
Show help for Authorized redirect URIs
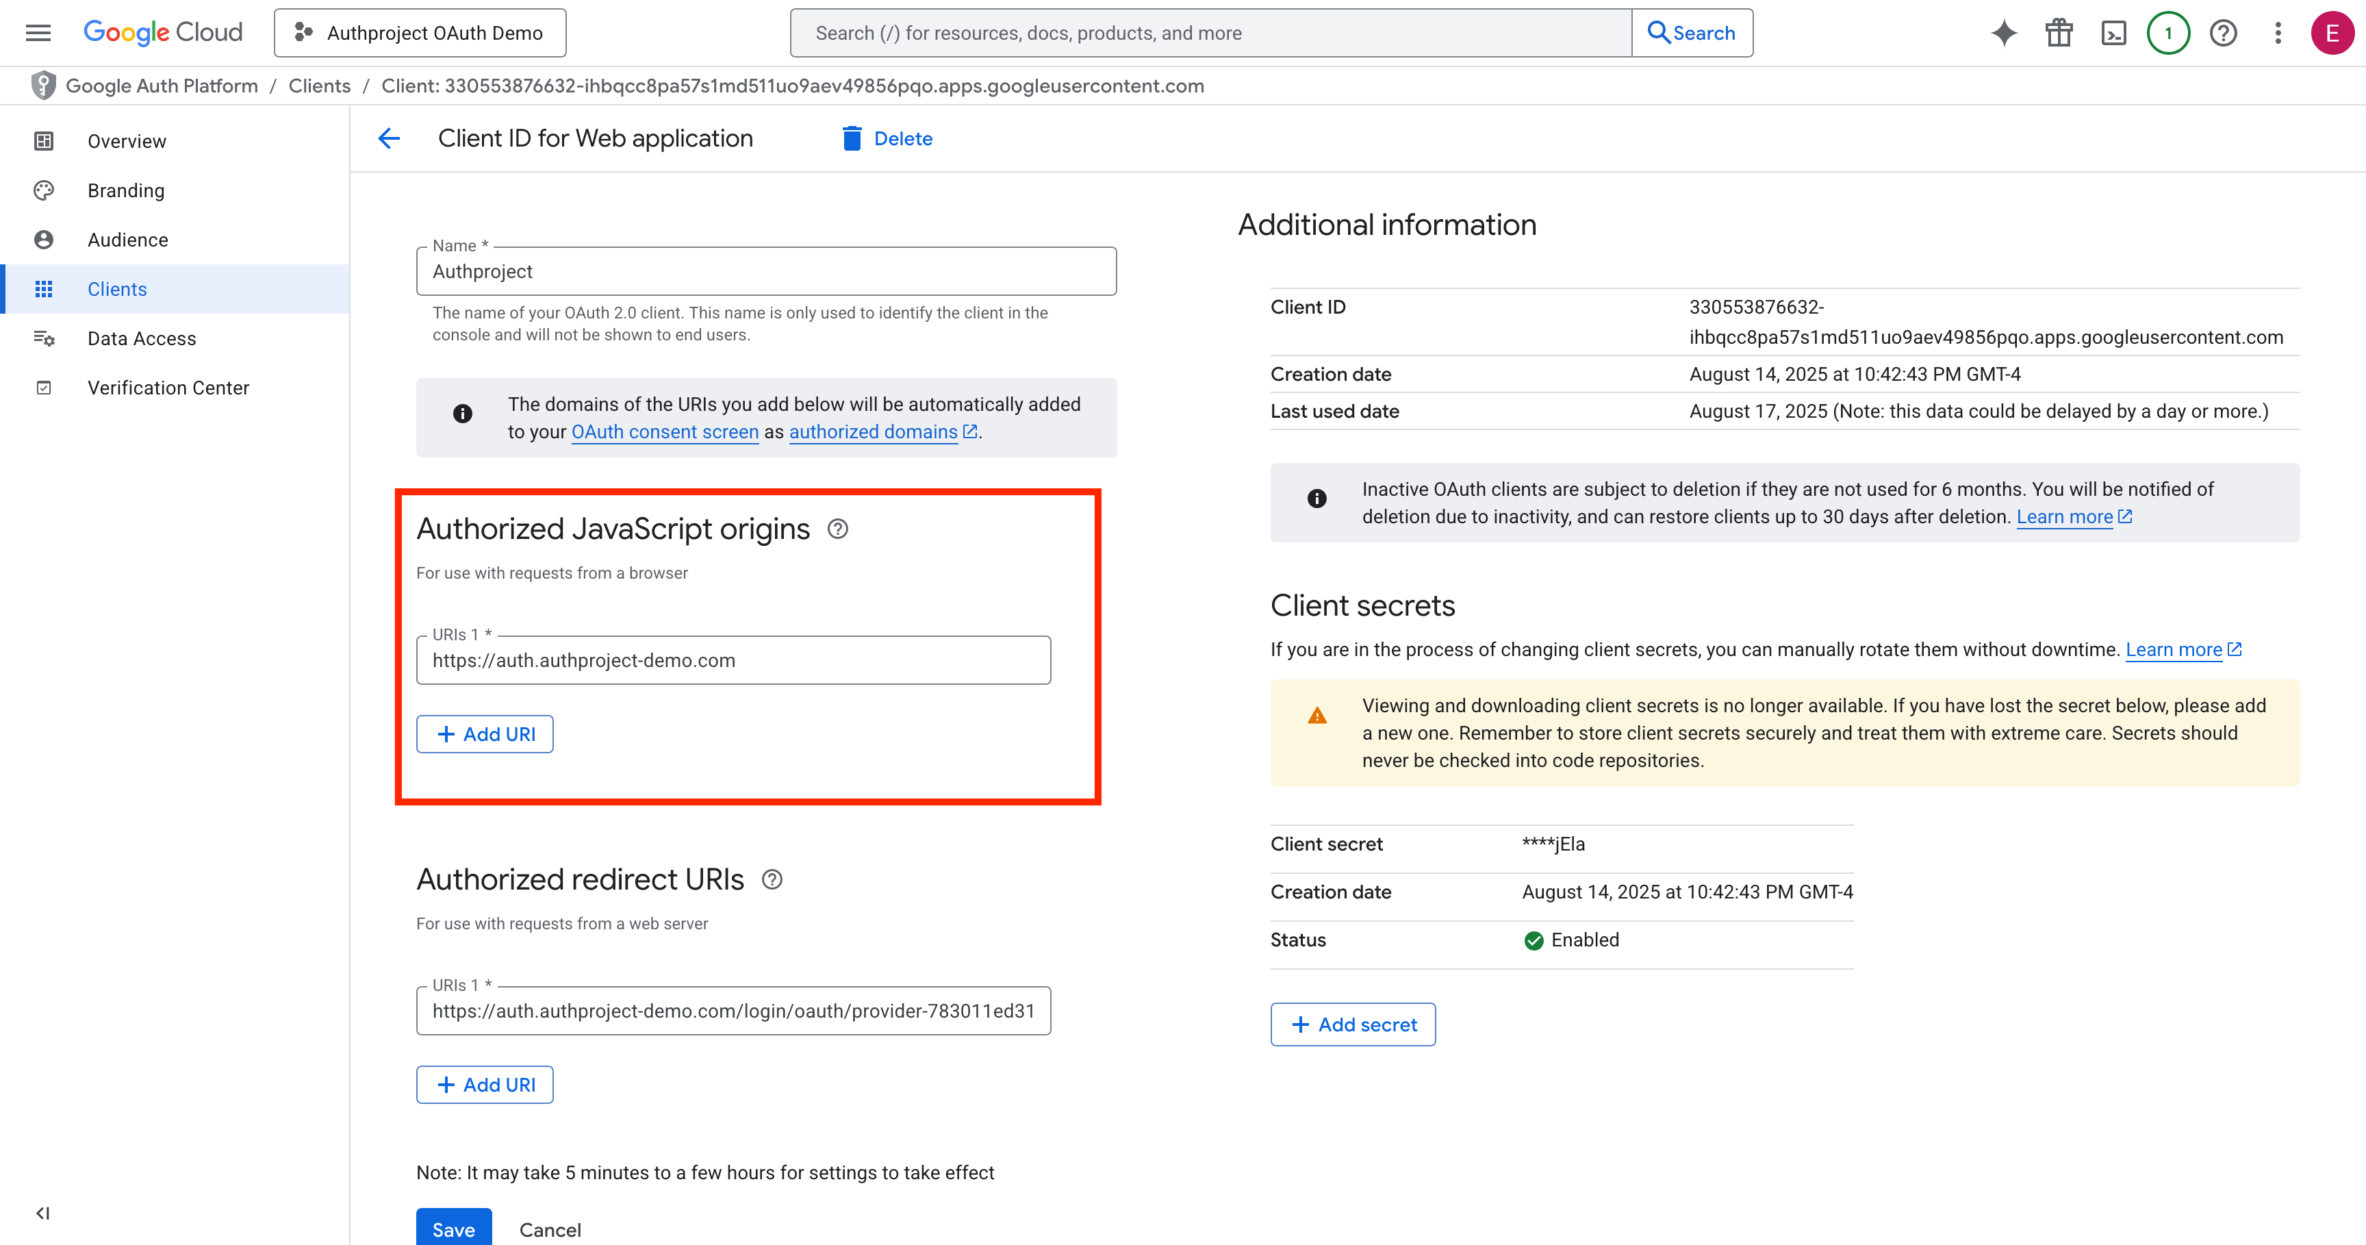[772, 880]
